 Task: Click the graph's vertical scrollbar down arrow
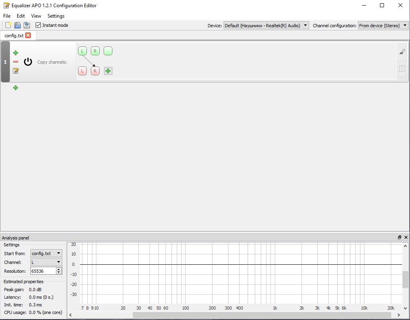pyautogui.click(x=405, y=308)
